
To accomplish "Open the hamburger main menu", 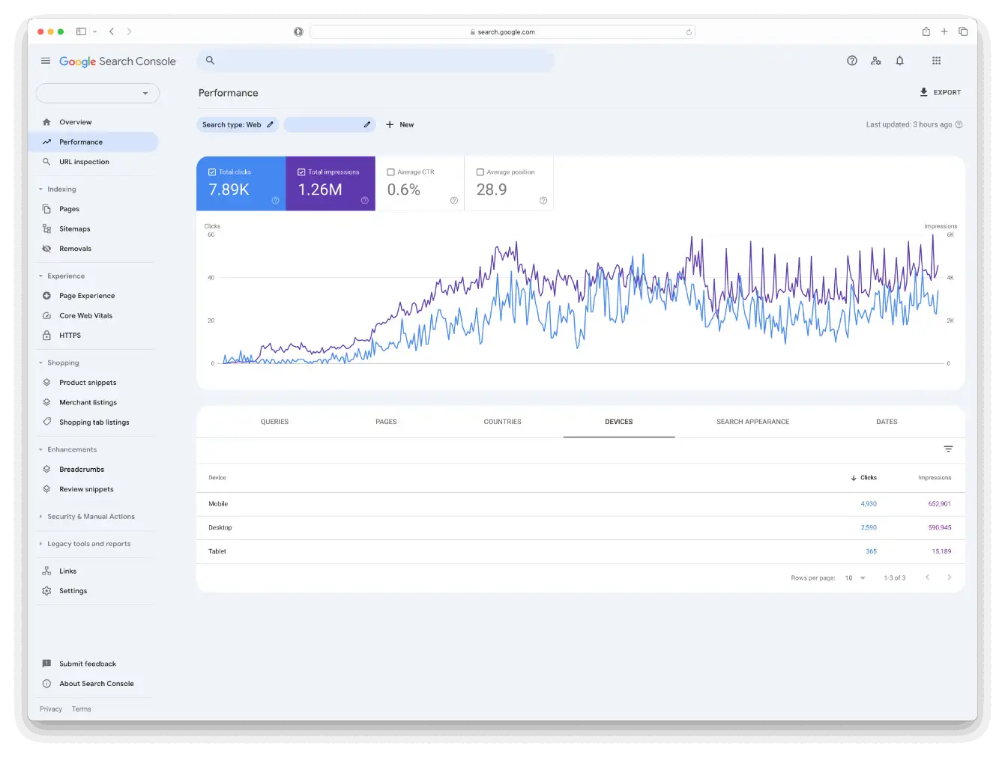I will click(46, 61).
